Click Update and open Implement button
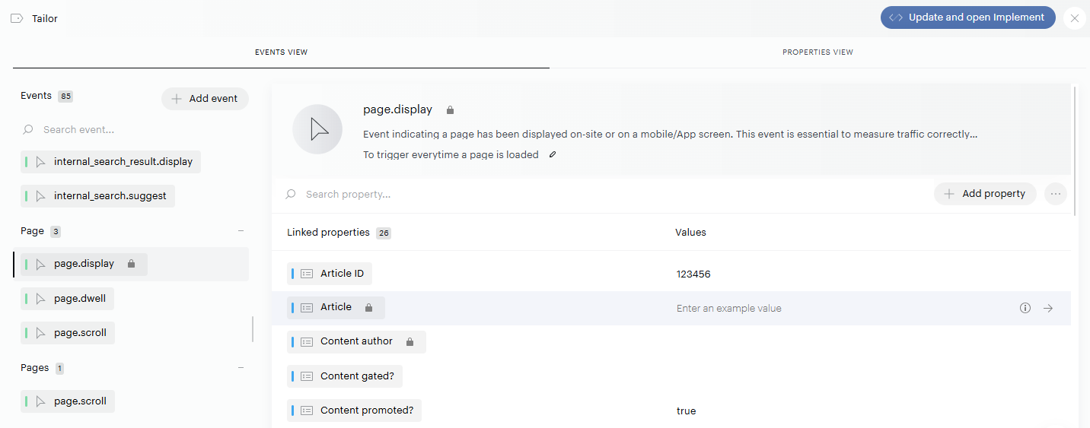 967,17
